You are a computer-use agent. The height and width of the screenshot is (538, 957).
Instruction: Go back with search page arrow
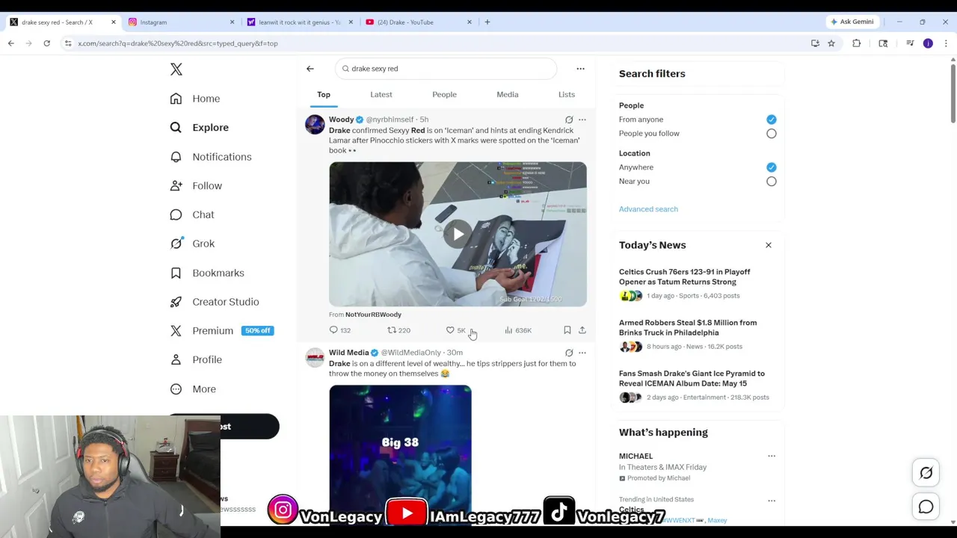pyautogui.click(x=310, y=69)
